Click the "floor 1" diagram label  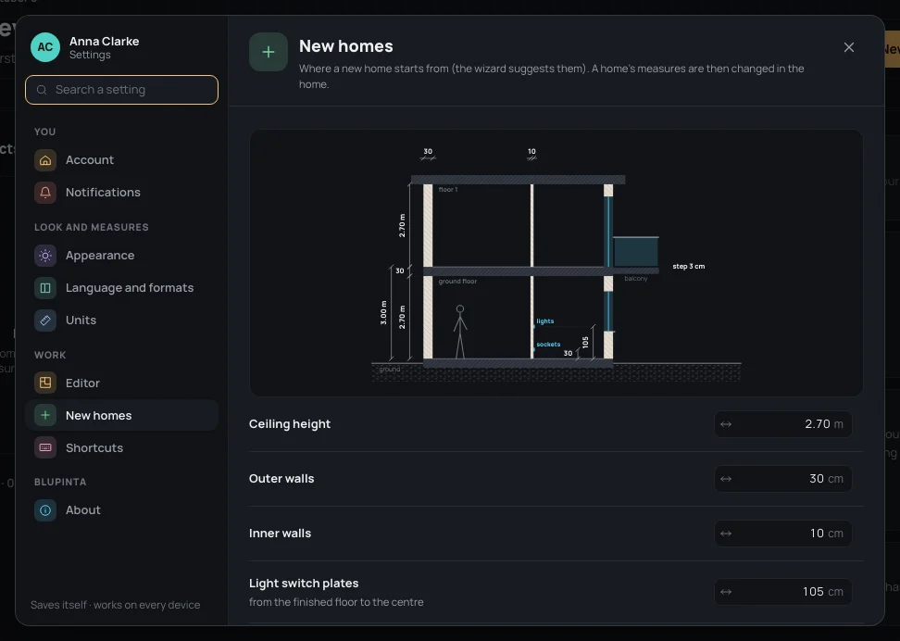[448, 190]
